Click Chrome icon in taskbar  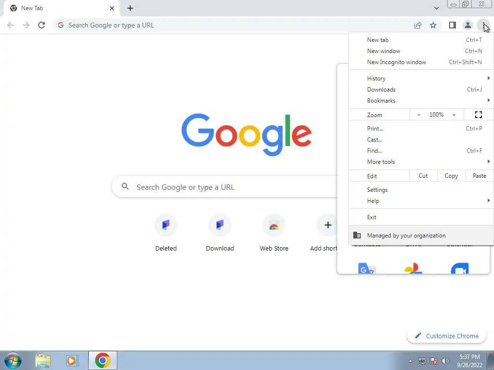103,360
